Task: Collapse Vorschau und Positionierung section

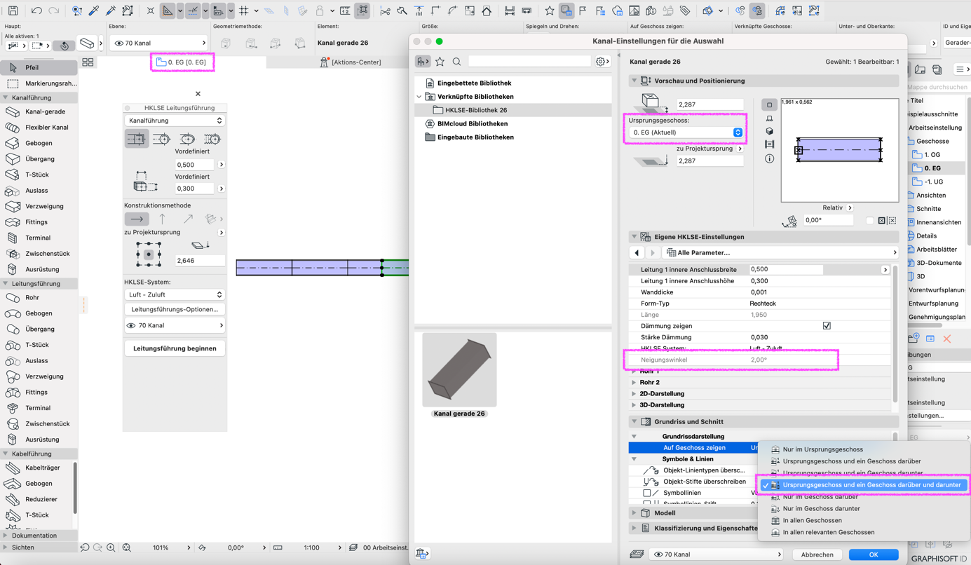Action: [634, 81]
